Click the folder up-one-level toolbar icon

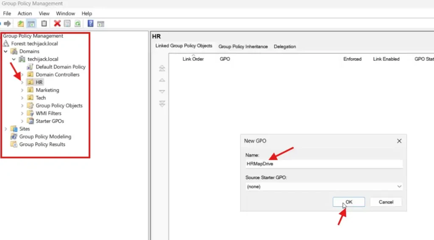coord(20,24)
